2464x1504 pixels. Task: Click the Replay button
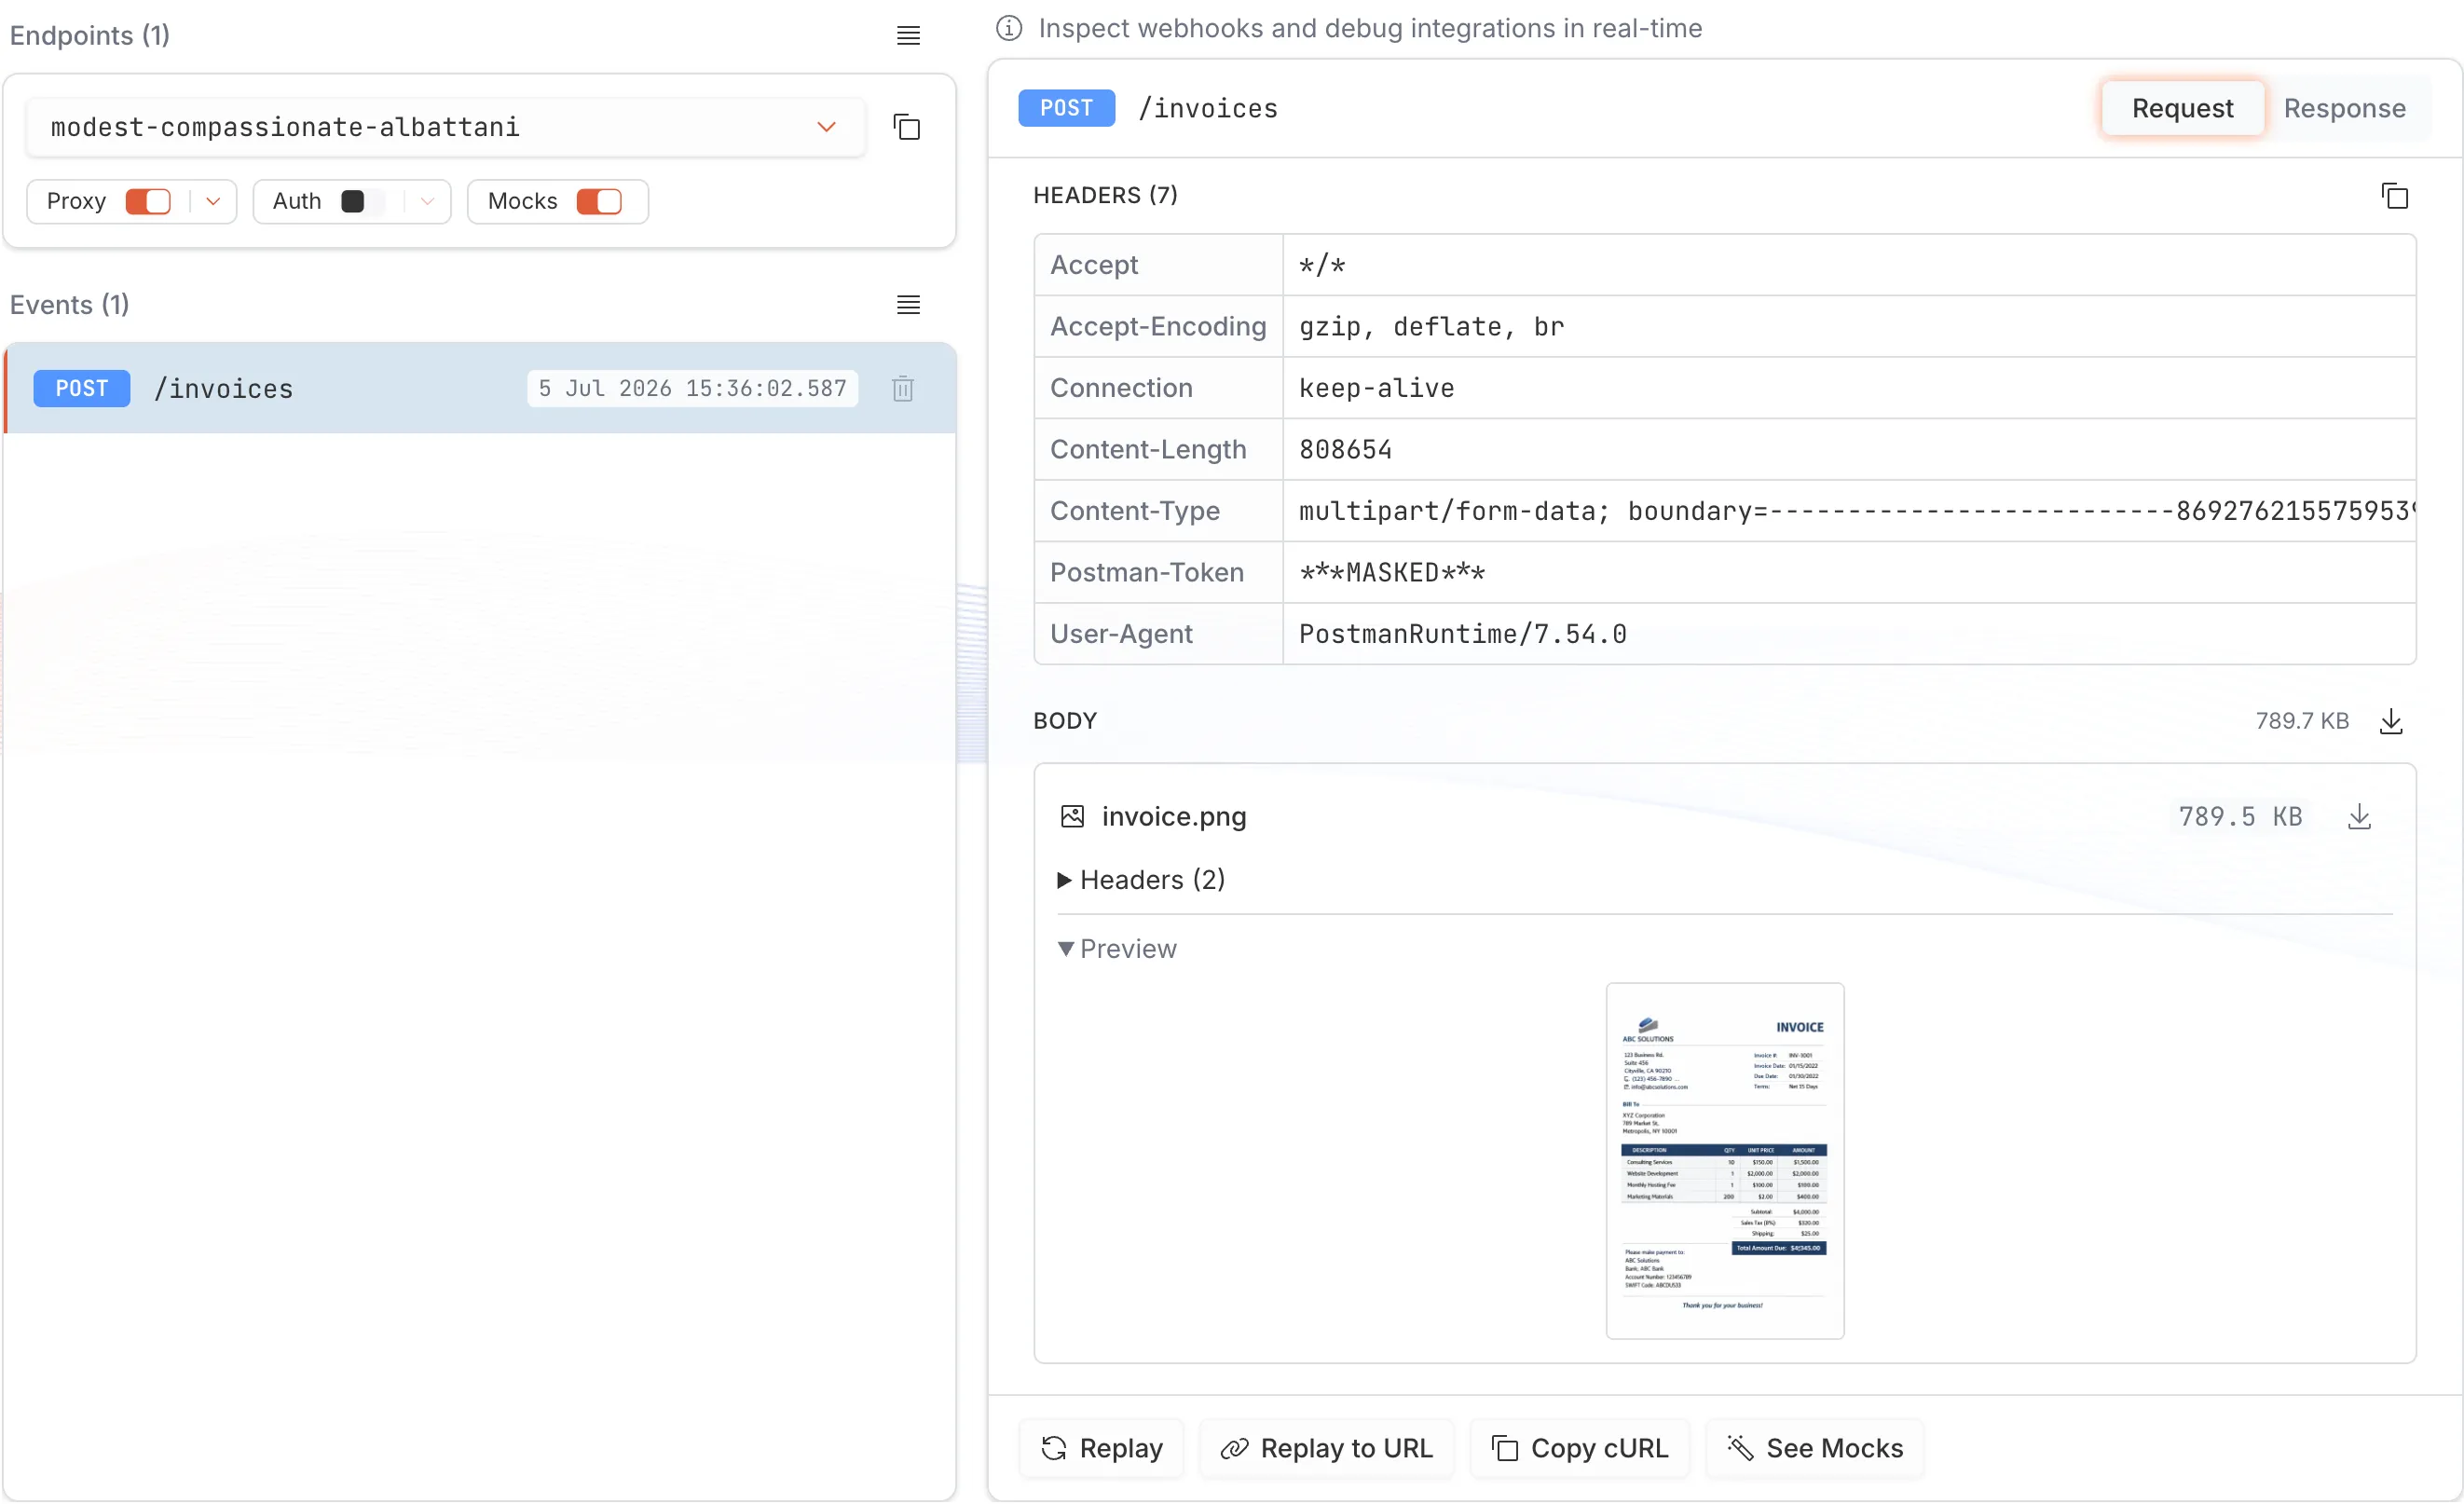[1101, 1448]
